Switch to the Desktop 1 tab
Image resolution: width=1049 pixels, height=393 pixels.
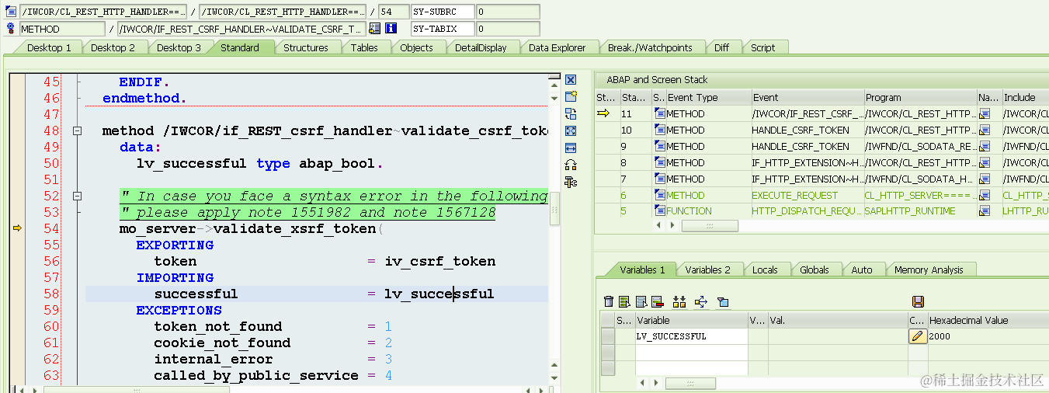point(49,47)
